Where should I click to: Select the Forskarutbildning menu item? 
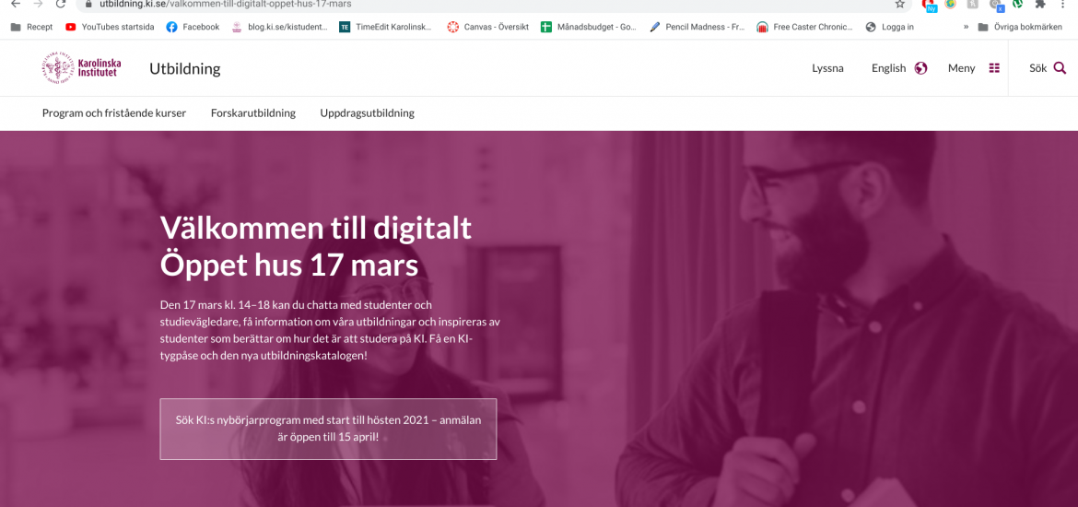[x=253, y=112]
